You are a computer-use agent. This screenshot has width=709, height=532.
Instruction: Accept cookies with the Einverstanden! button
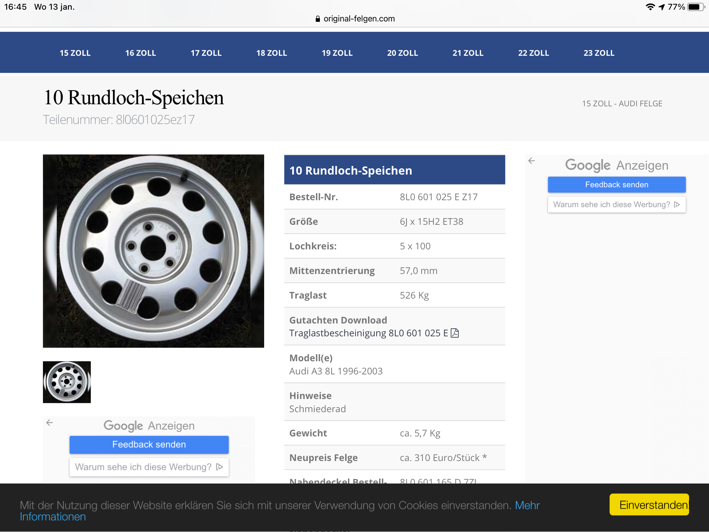click(649, 505)
